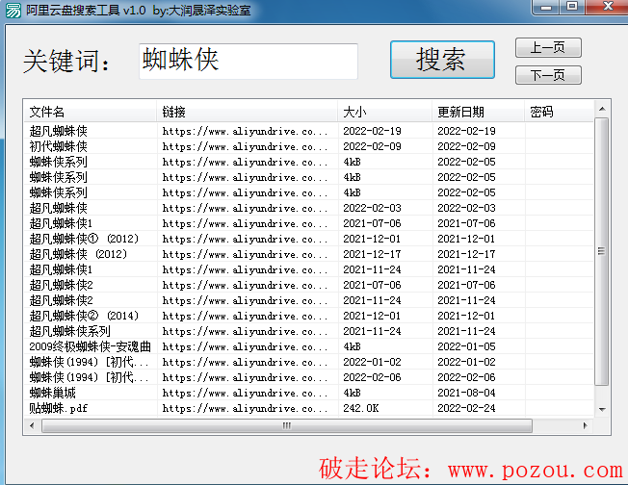Select the row 超凡蜘蛛侠① (2012)

click(309, 239)
